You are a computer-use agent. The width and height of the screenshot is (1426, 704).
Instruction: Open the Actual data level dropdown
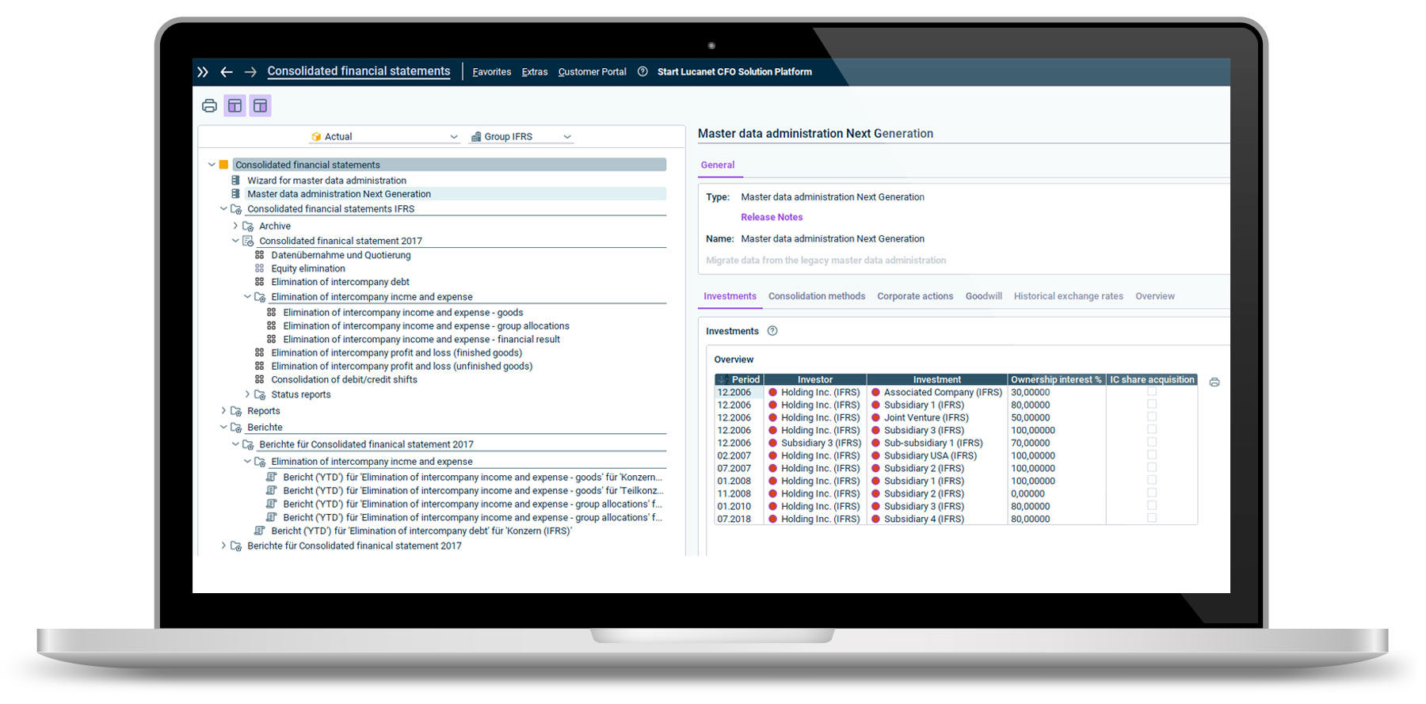[384, 137]
